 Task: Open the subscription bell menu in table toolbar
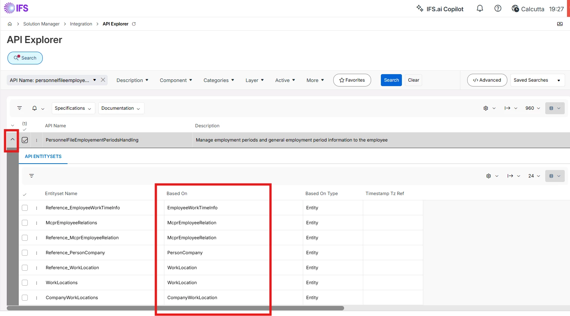[x=38, y=108]
